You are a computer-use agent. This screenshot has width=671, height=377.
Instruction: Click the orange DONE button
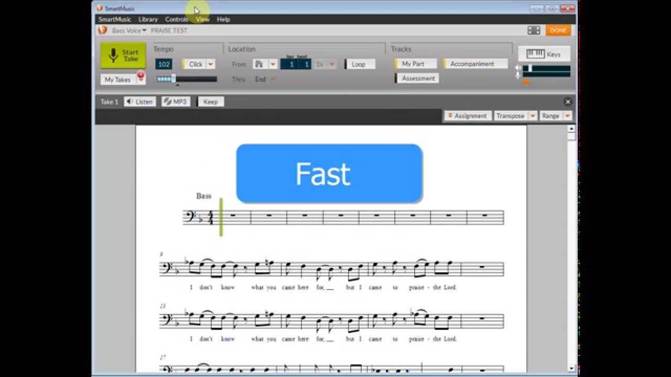point(558,30)
